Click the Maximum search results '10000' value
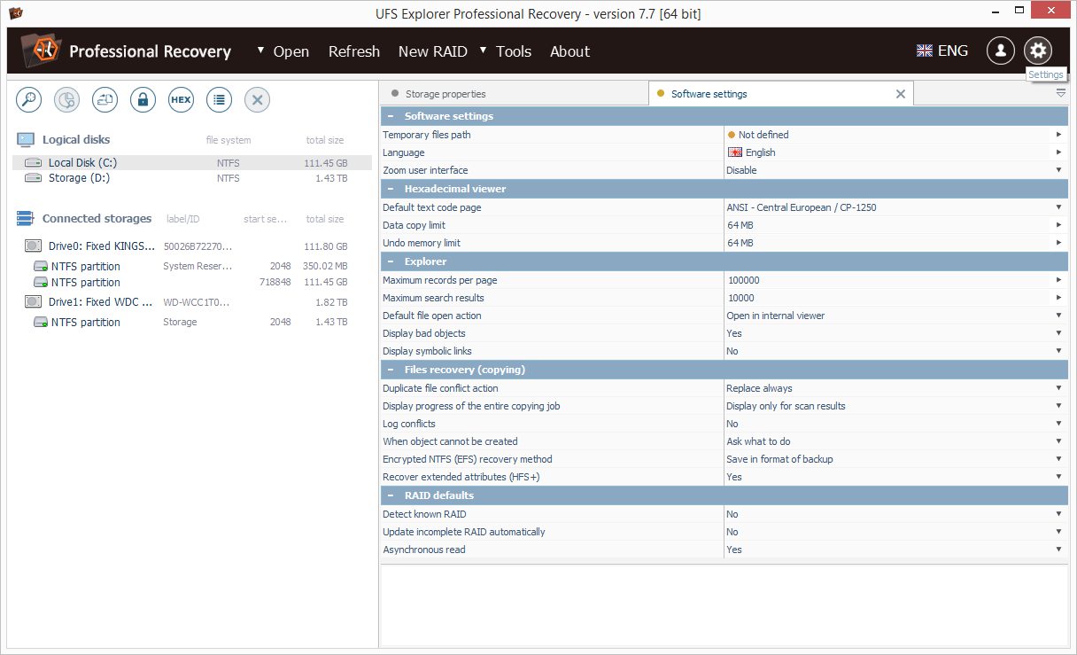1077x655 pixels. click(x=741, y=298)
